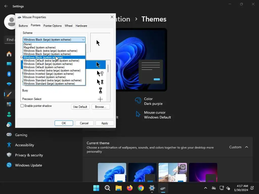Go back using Settings back arrow
Image resolution: width=259 pixels, height=194 pixels.
click(x=6, y=6)
